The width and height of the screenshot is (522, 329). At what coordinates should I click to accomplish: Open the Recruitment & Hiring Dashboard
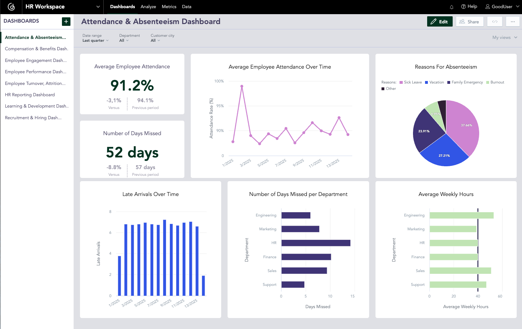(x=33, y=117)
